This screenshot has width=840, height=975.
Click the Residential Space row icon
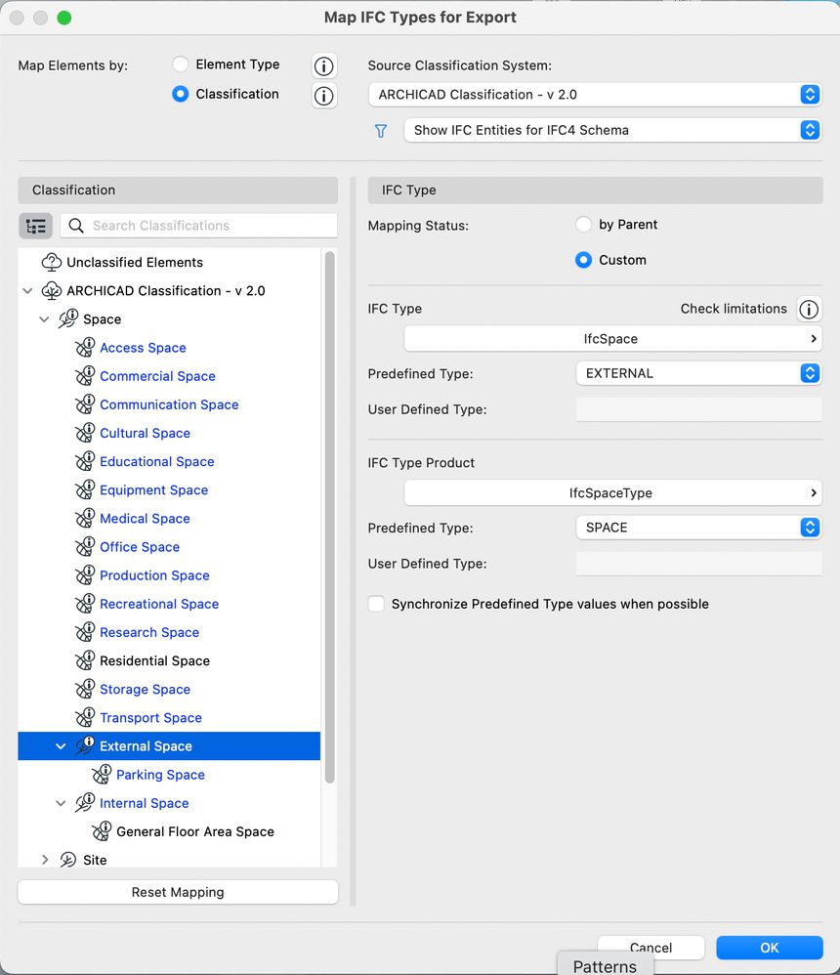[x=85, y=661]
